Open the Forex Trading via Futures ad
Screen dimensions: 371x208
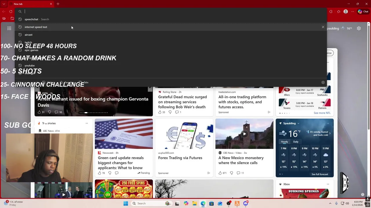[180, 158]
